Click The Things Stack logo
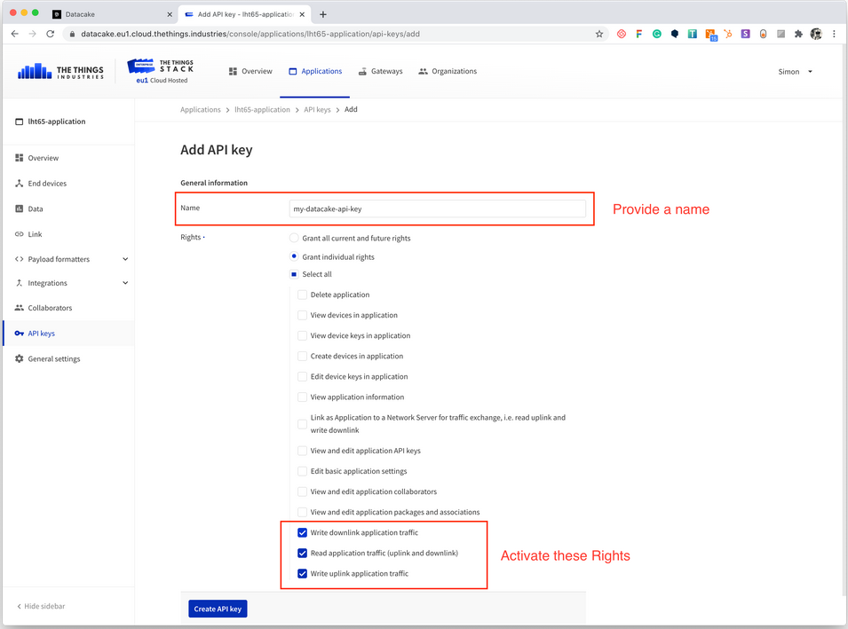This screenshot has width=848, height=629. 161,71
